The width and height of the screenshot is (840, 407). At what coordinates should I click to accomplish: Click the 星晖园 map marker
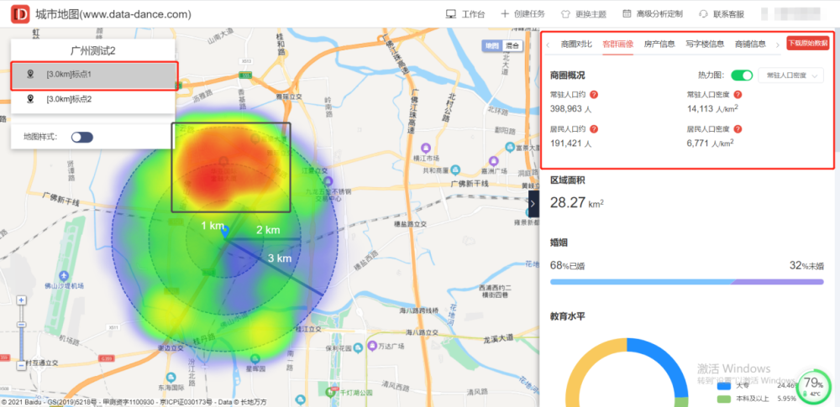click(x=255, y=359)
